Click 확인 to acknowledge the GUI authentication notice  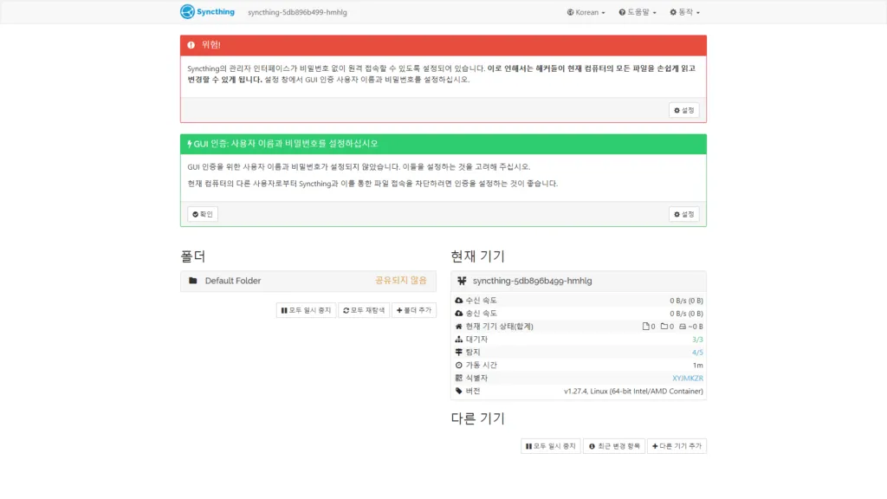[202, 213]
